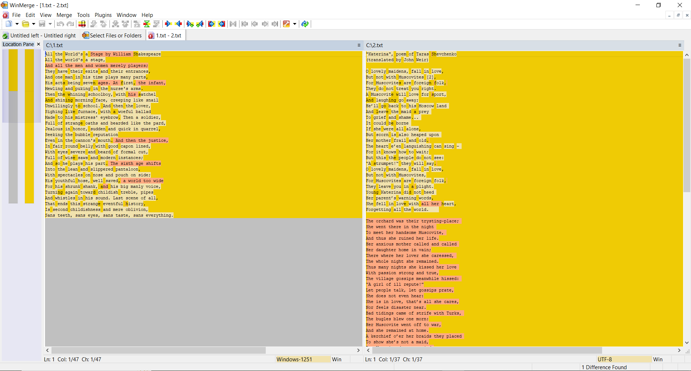Viewport: 691px width, 371px height.
Task: Click the Open folder toolbar icon
Action: [x=25, y=24]
